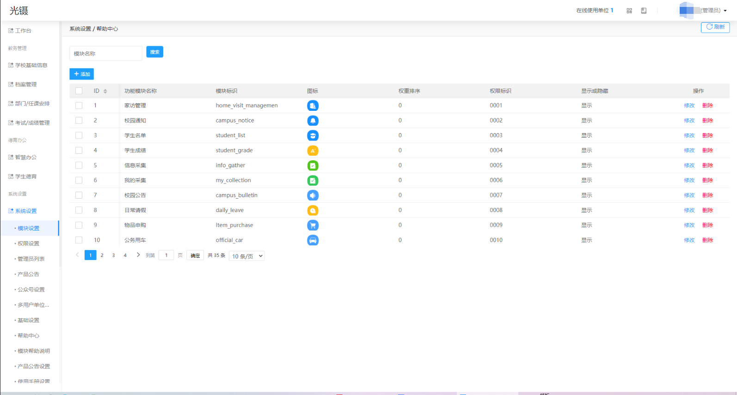Go to next page arrow in pagination
This screenshot has width=737, height=395.
coord(138,255)
